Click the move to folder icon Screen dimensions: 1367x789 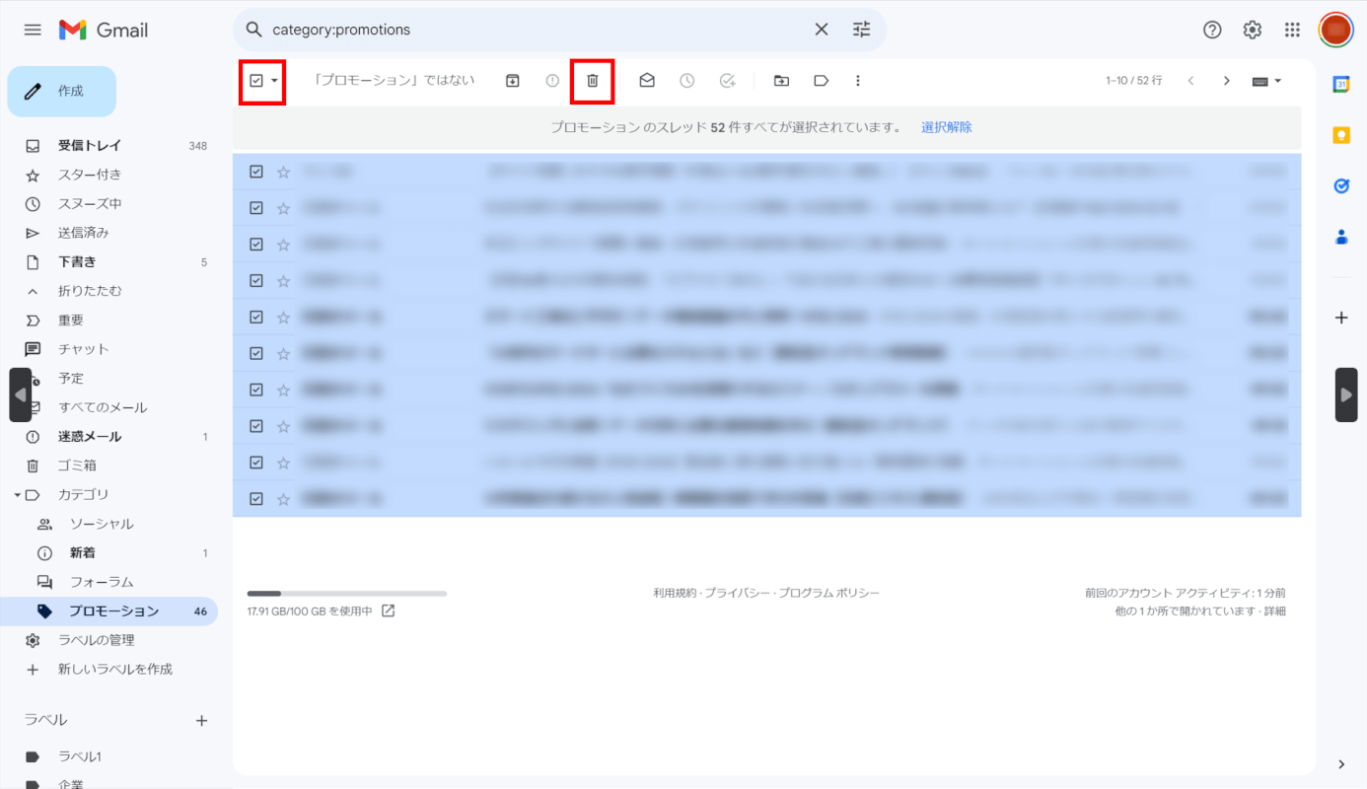tap(781, 81)
